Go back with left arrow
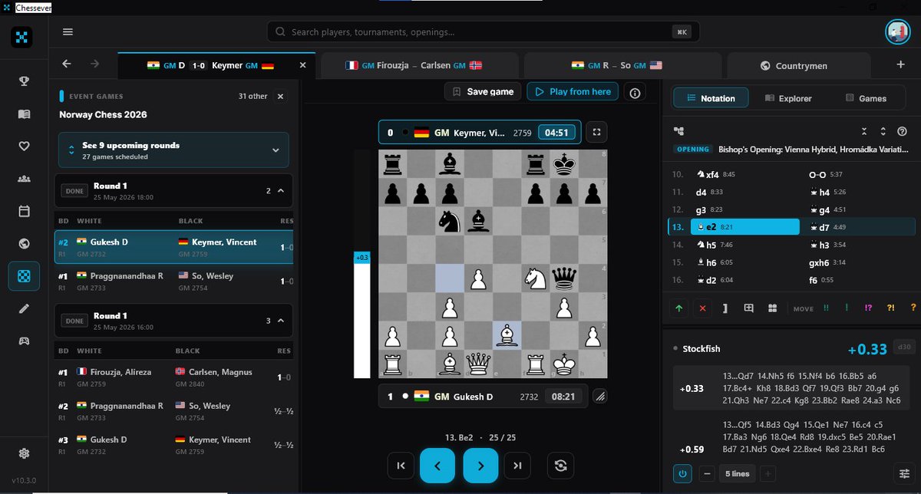The width and height of the screenshot is (921, 494). point(67,64)
